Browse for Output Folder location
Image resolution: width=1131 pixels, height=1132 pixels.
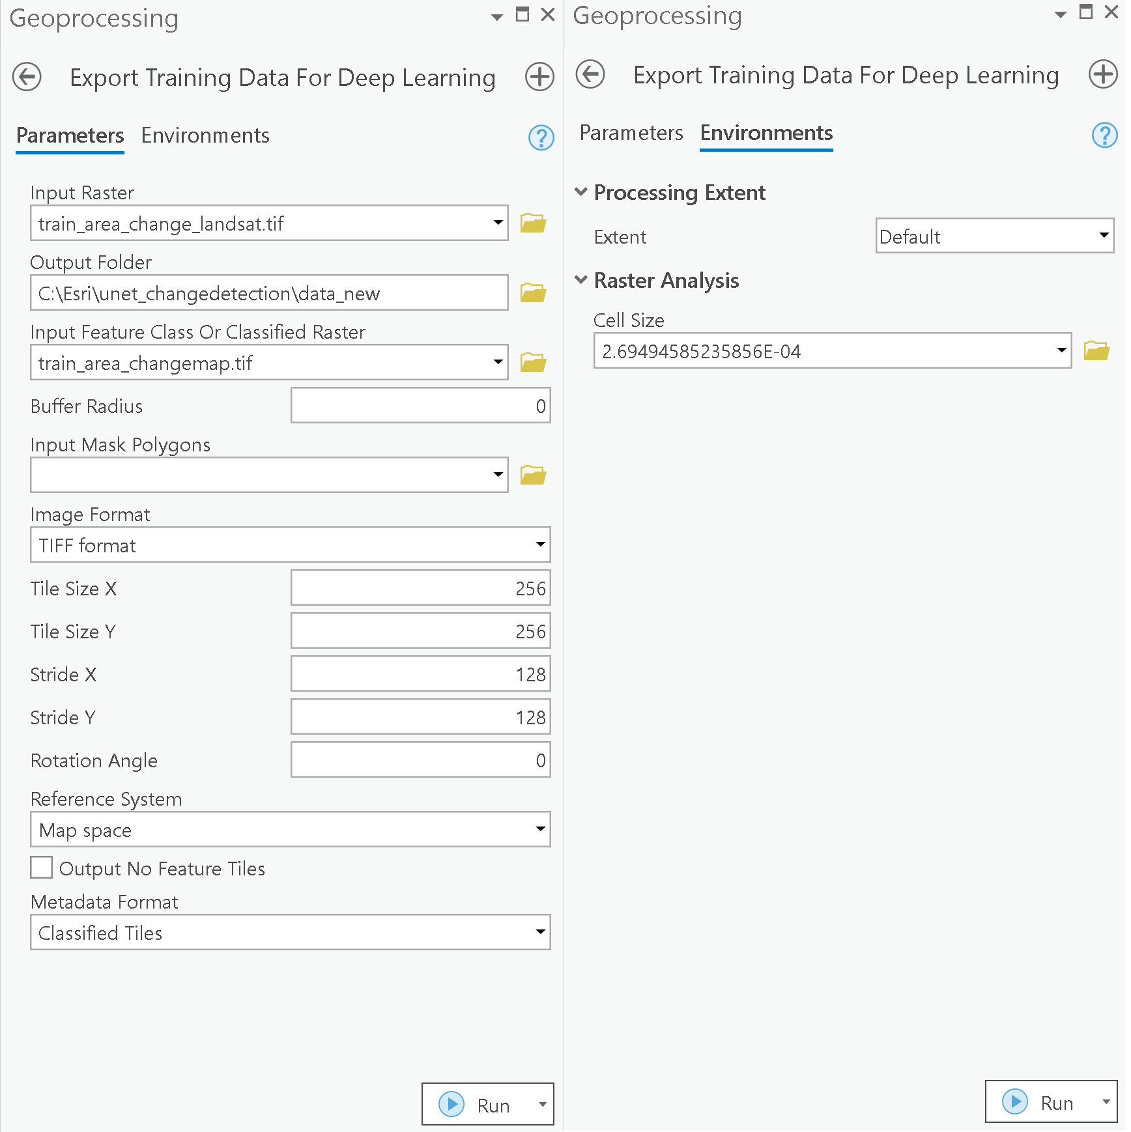tap(533, 293)
